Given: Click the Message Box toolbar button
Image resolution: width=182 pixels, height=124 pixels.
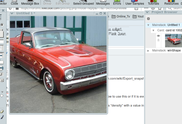Looking at the screenshot, I should (30, 3).
